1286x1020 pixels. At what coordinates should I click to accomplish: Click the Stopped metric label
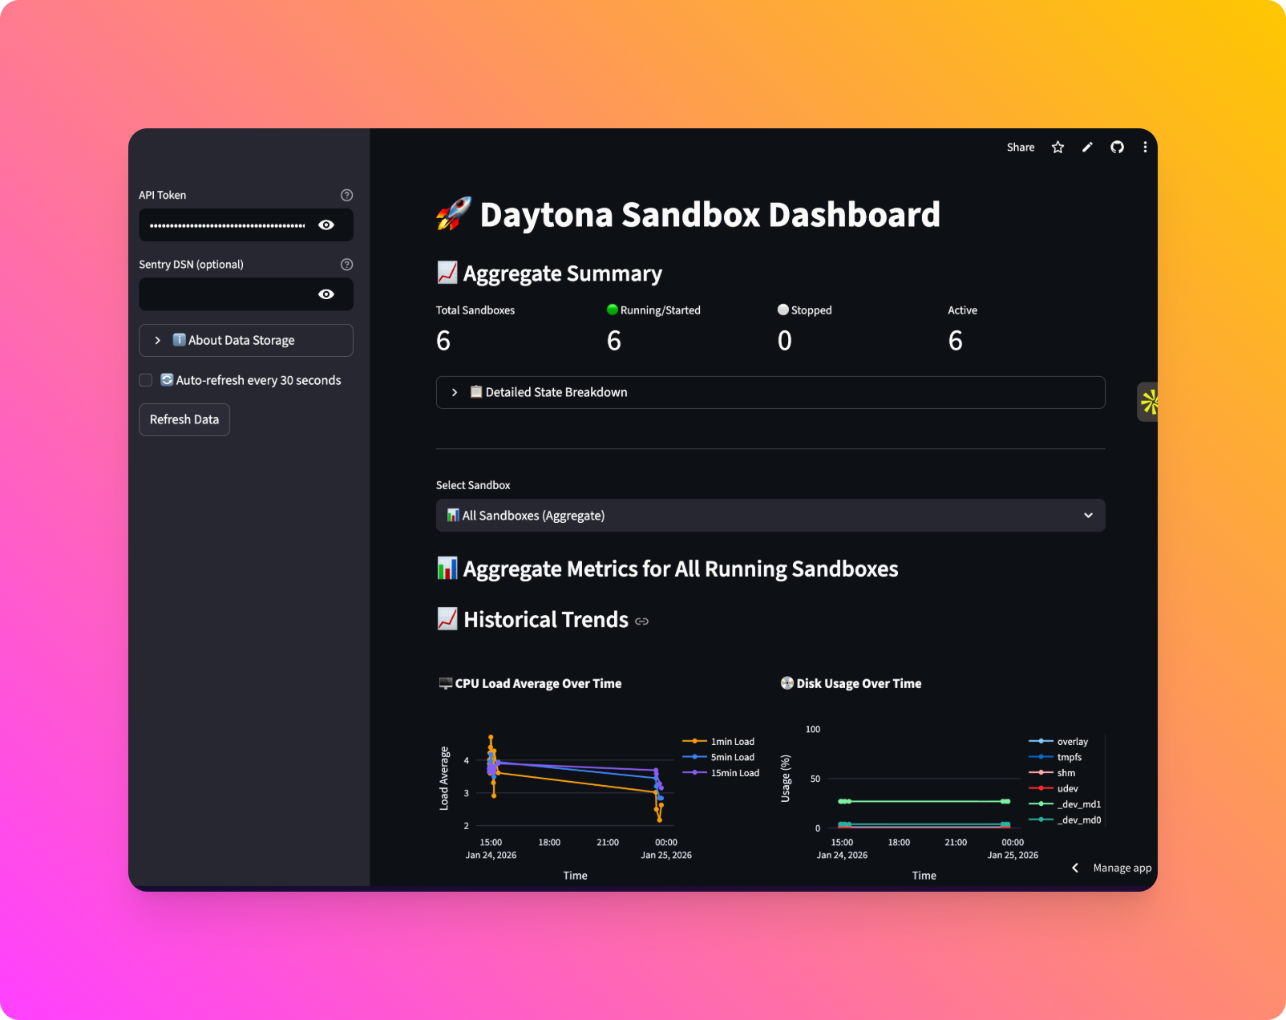(x=805, y=310)
